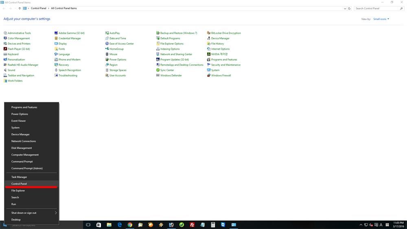
Task: Open the View by Small icons dropdown
Action: coord(381,19)
